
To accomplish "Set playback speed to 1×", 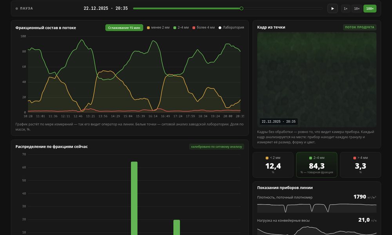I will click(345, 9).
